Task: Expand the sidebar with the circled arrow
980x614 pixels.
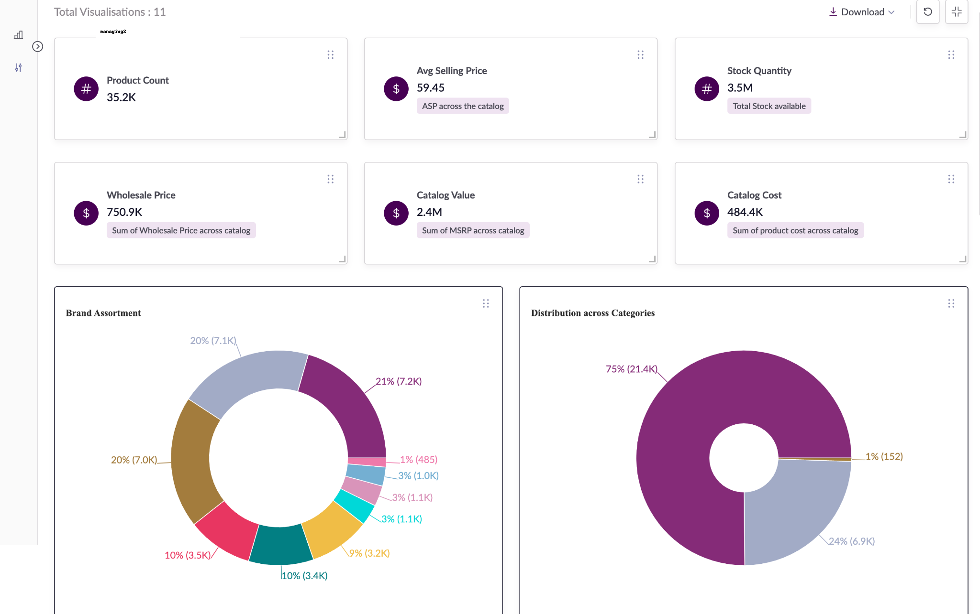Action: click(x=38, y=46)
